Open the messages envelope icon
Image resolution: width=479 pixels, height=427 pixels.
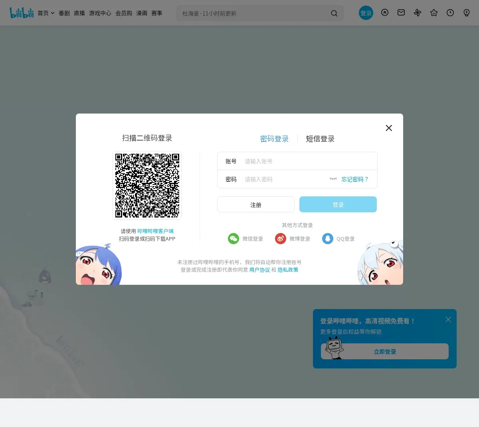tap(401, 13)
